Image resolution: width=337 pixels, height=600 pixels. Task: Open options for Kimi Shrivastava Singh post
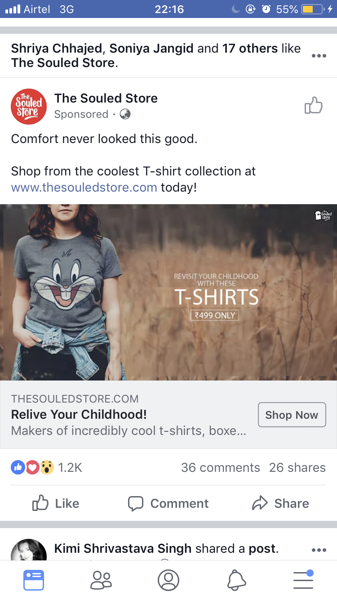319,550
